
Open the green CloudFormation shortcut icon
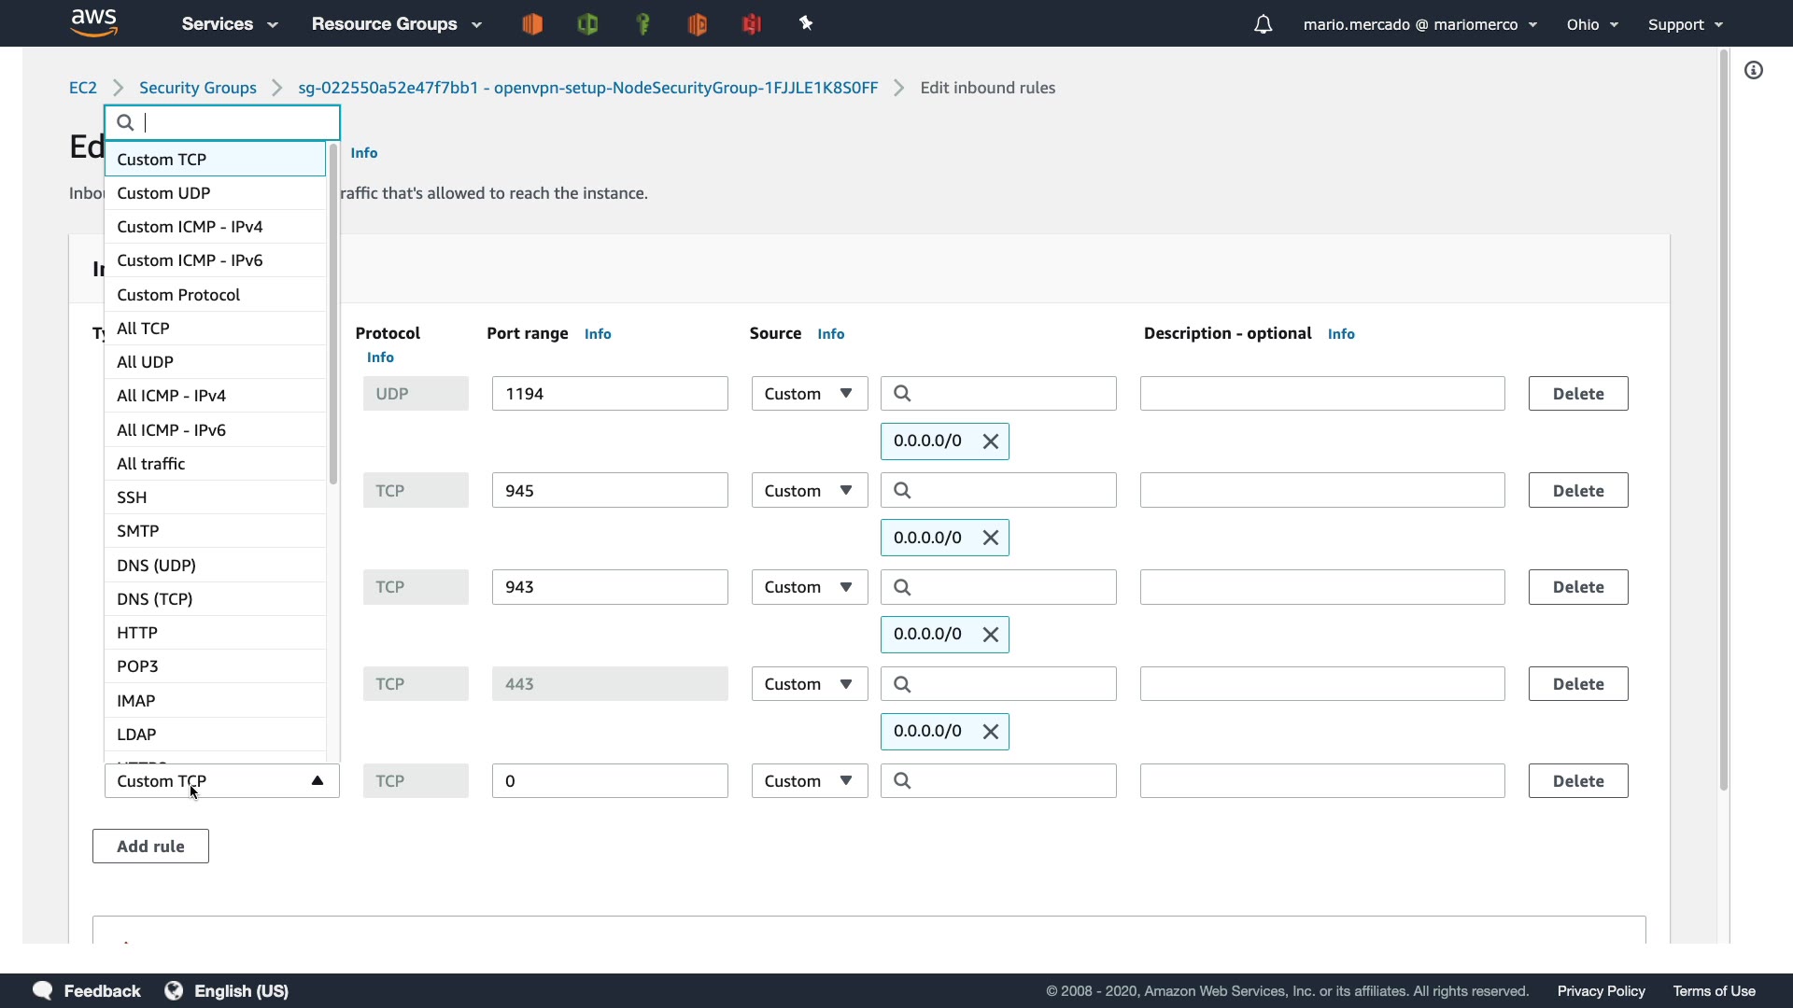coord(587,24)
